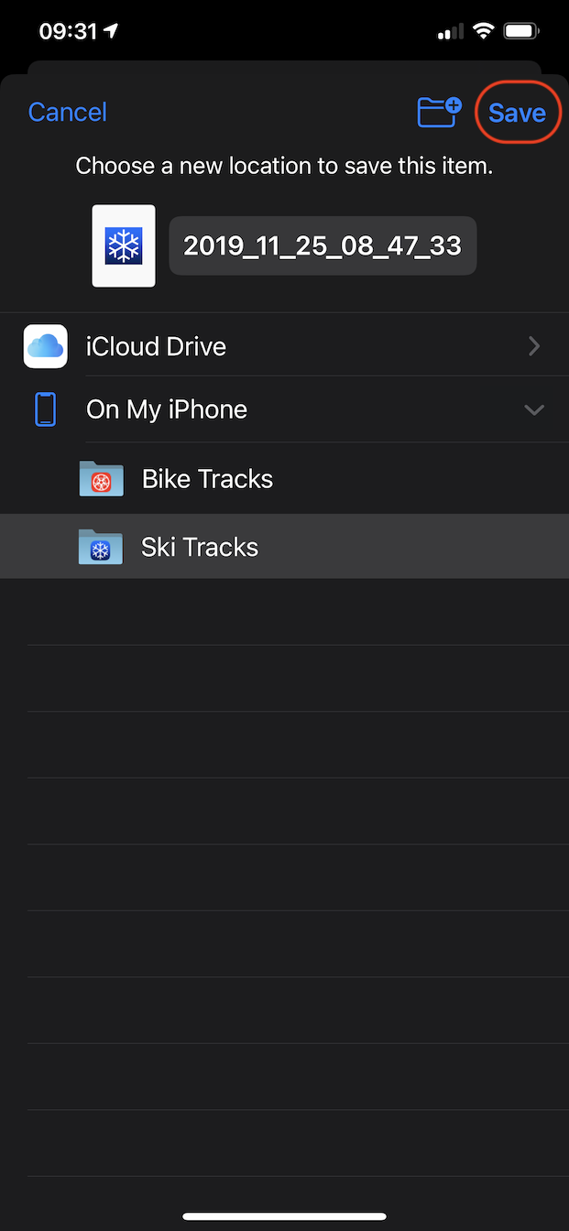Edit the file name 2019_11_25_08_47_33

pos(323,245)
